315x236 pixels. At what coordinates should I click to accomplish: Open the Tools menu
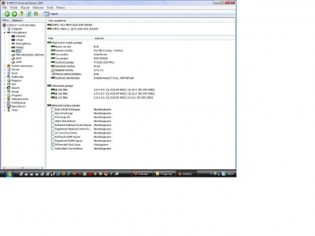(x=50, y=8)
